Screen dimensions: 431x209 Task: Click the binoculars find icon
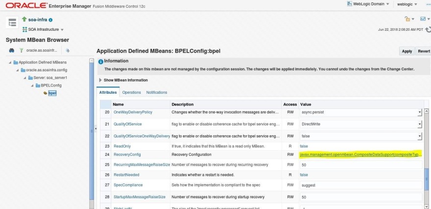[12, 50]
